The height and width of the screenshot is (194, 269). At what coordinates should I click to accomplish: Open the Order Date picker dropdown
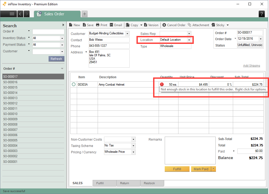click(261, 39)
